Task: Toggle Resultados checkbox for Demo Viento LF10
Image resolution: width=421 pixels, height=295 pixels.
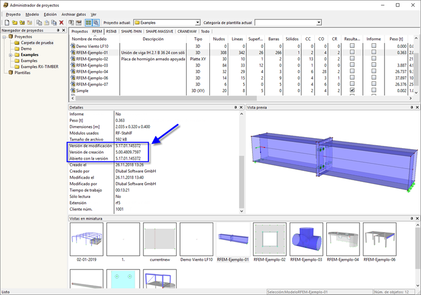Action: coord(352,45)
